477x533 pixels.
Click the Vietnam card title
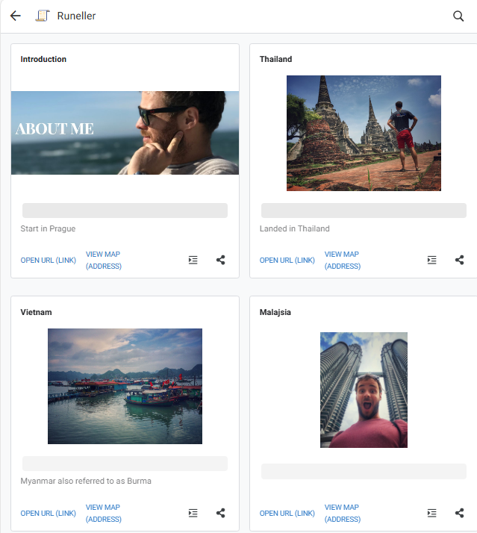[36, 312]
